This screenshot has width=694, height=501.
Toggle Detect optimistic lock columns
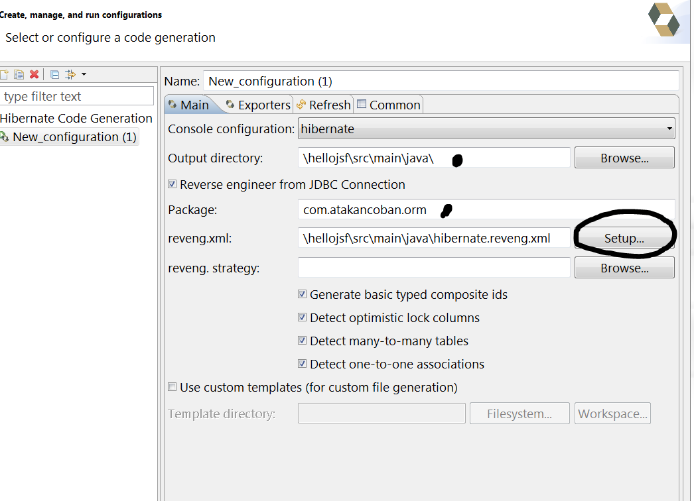click(x=303, y=317)
